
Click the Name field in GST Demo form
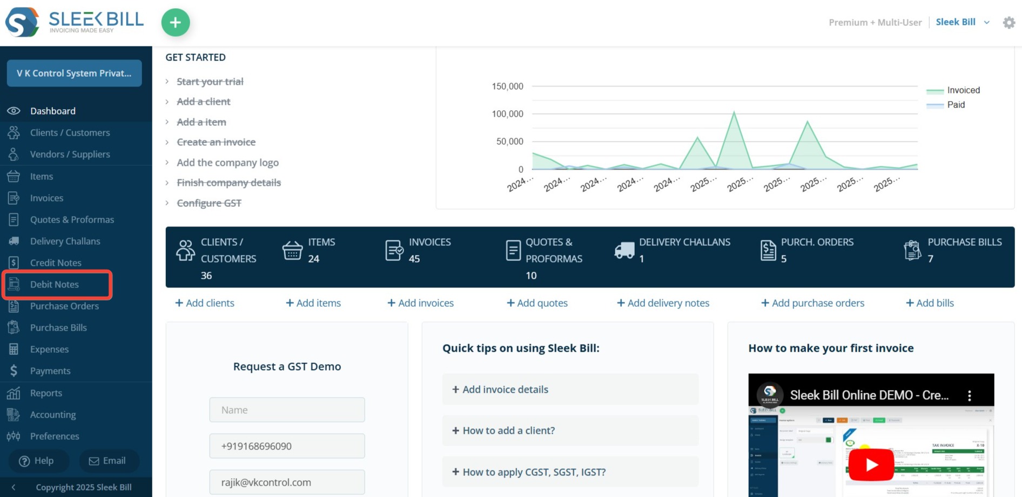pos(287,410)
